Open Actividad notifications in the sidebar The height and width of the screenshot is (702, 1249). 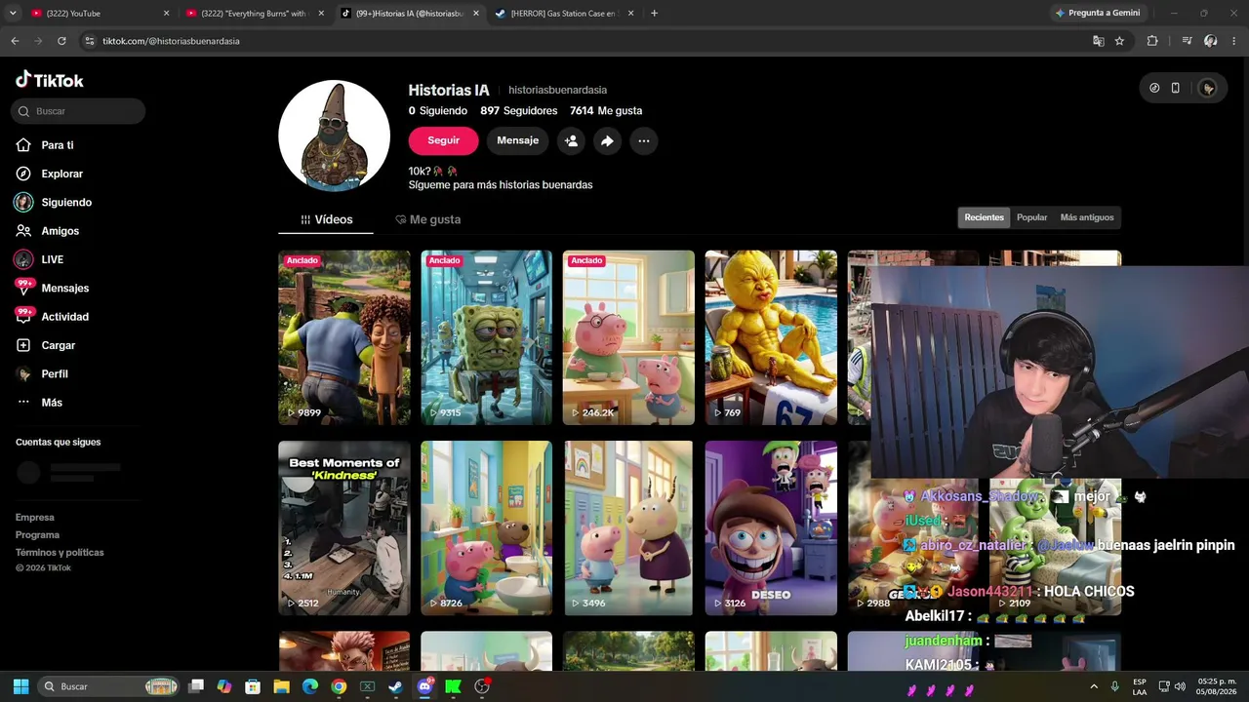[64, 317]
